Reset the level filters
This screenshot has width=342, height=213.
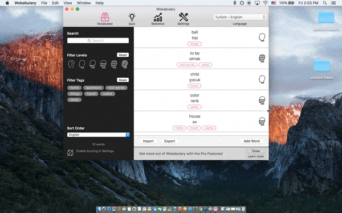pyautogui.click(x=123, y=55)
